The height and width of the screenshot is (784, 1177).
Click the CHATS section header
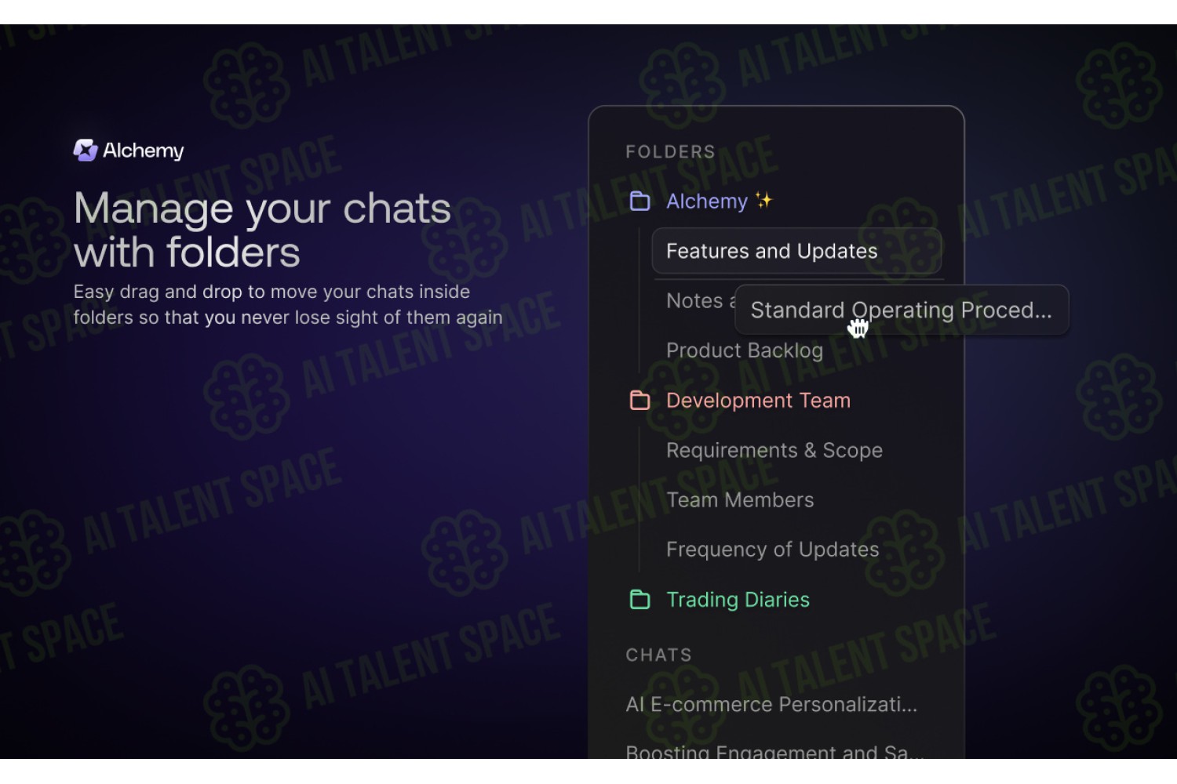coord(658,655)
